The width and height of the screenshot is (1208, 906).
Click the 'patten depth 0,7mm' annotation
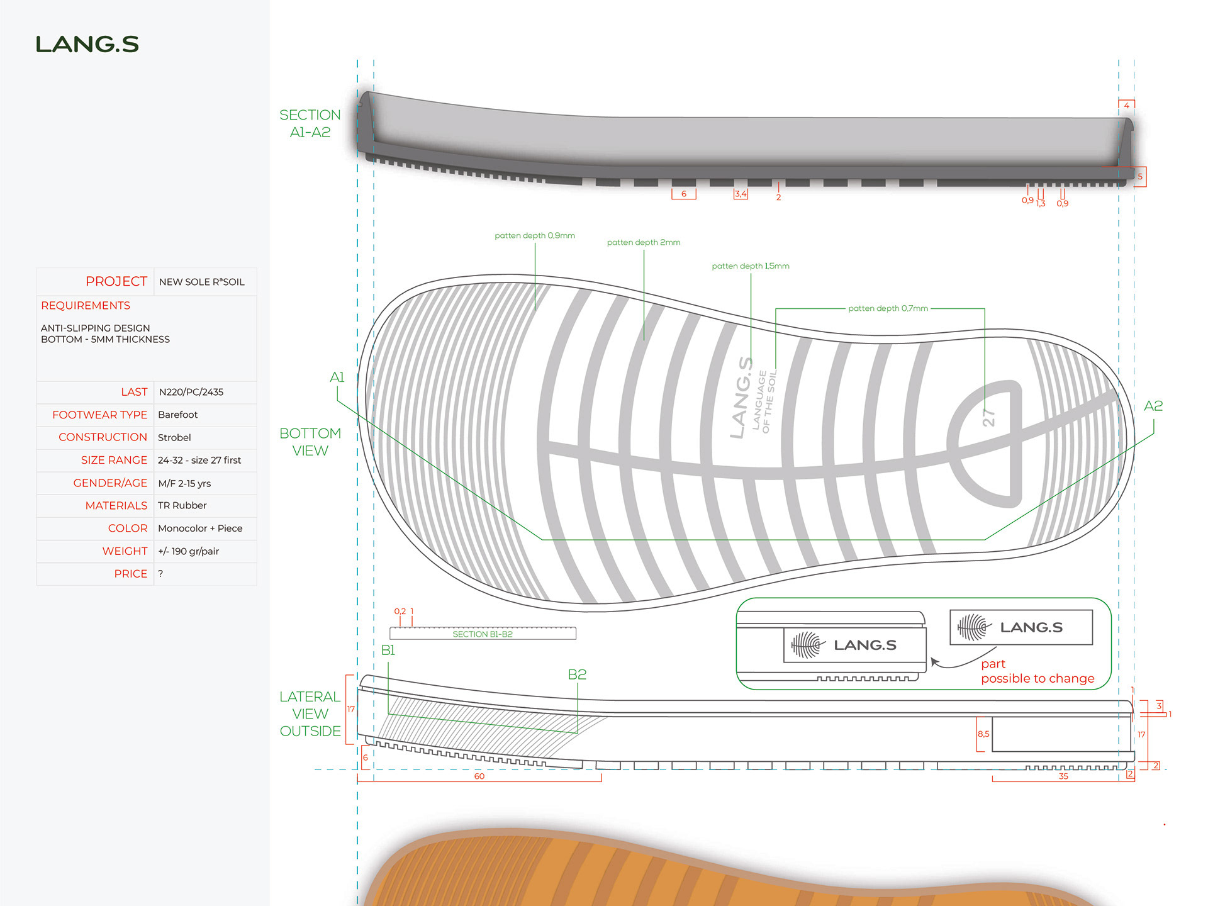click(x=887, y=308)
